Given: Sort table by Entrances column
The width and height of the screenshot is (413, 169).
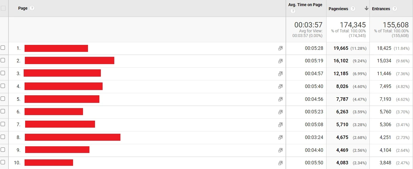Looking at the screenshot, I should 381,9.
